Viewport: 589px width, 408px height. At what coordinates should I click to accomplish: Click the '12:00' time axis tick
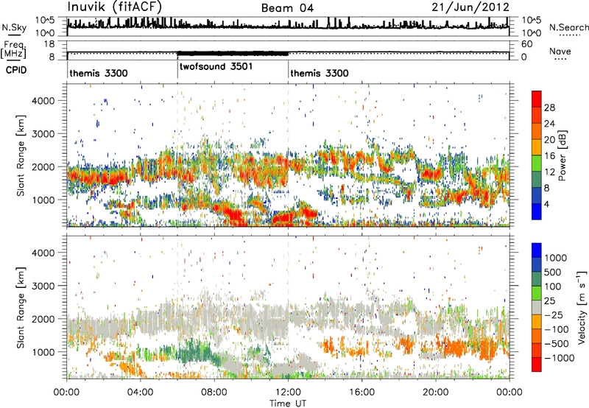click(x=288, y=393)
